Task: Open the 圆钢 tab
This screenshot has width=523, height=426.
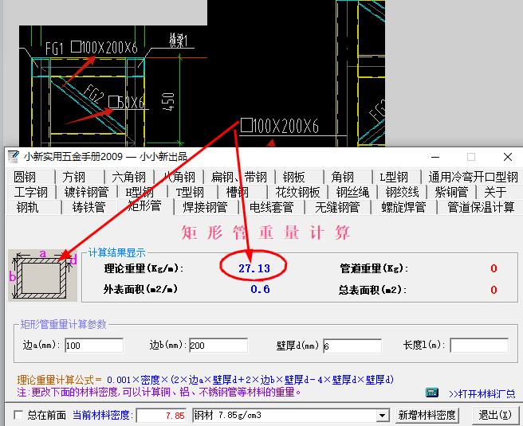Action: click(30, 177)
